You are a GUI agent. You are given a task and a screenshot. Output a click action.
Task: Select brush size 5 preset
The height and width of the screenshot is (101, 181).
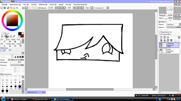tap(3, 83)
